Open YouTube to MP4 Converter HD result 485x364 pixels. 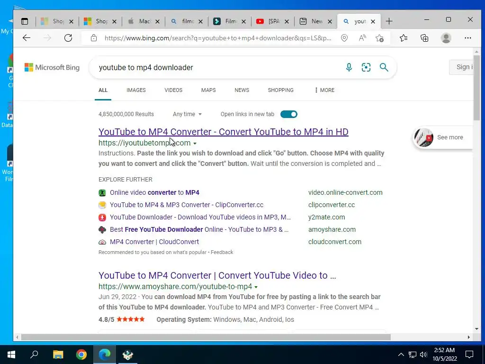point(224,132)
